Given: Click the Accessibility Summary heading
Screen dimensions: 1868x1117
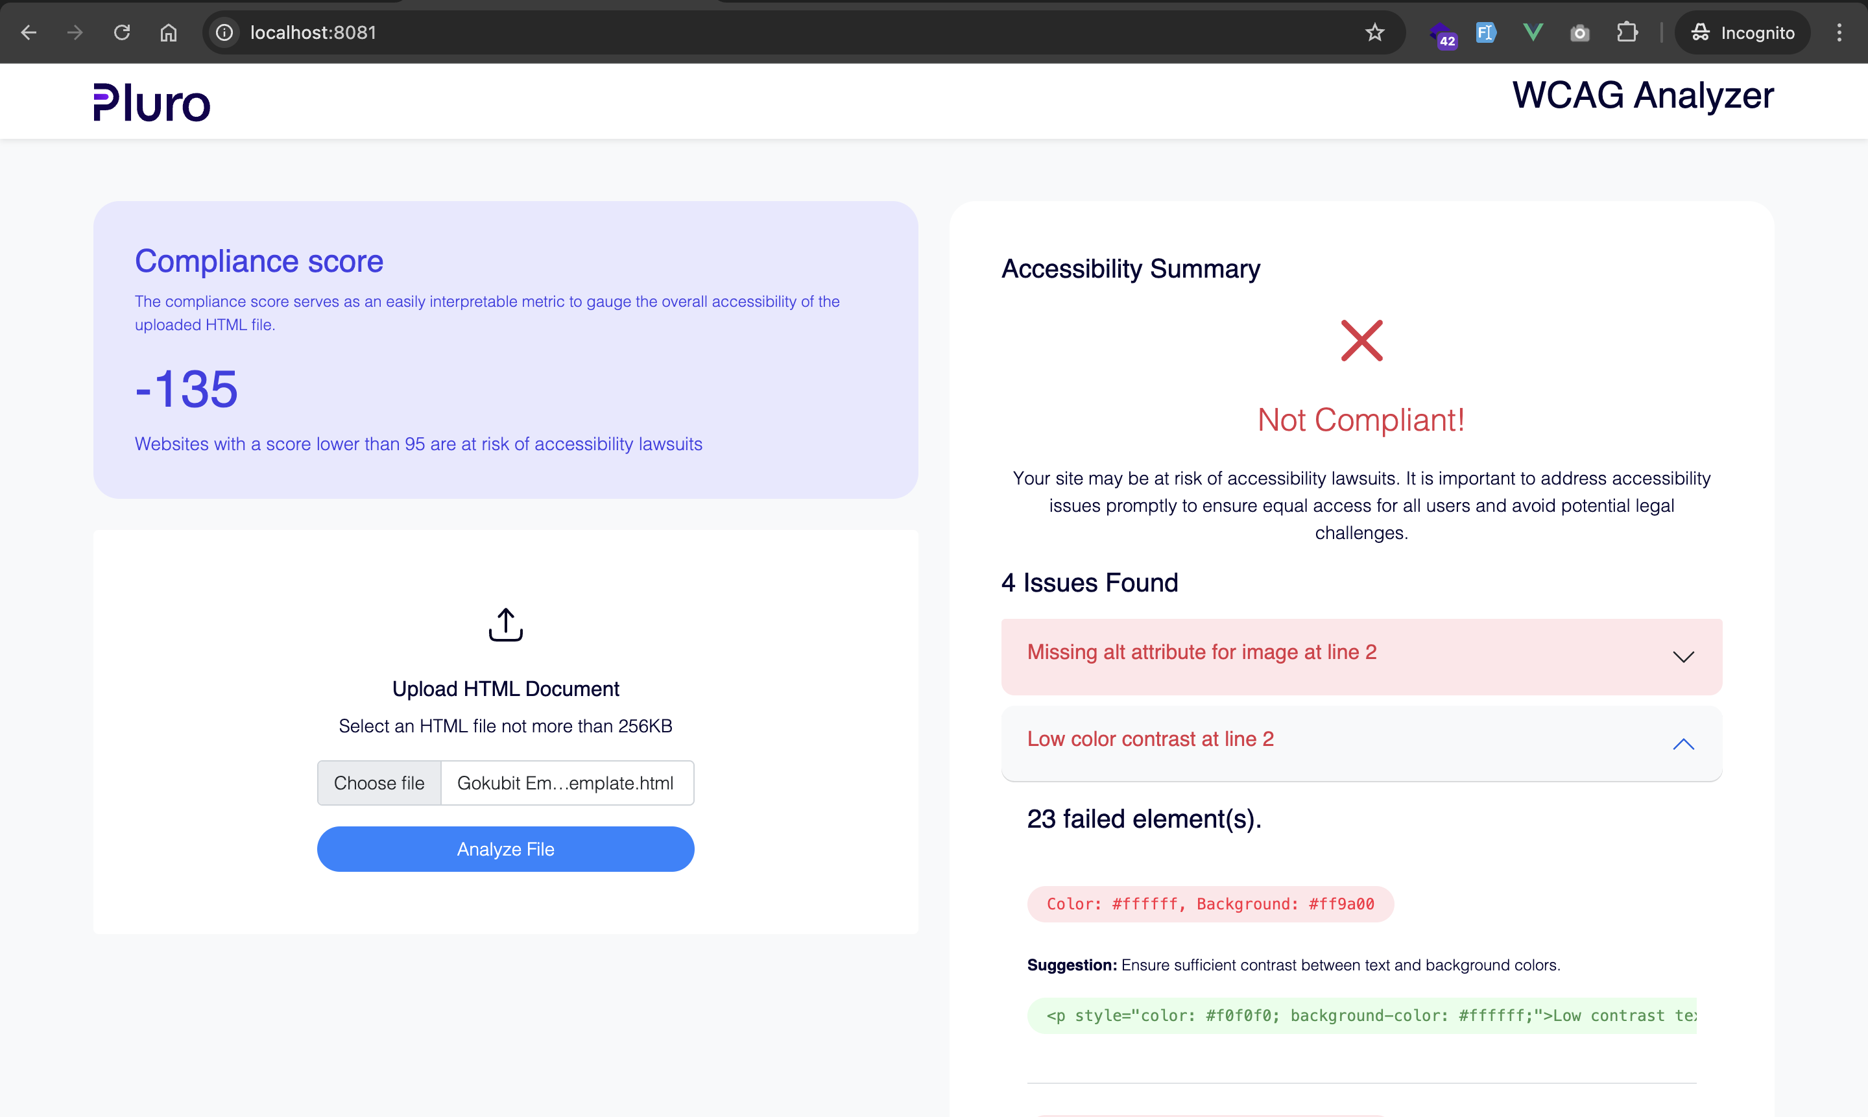Looking at the screenshot, I should [1130, 269].
